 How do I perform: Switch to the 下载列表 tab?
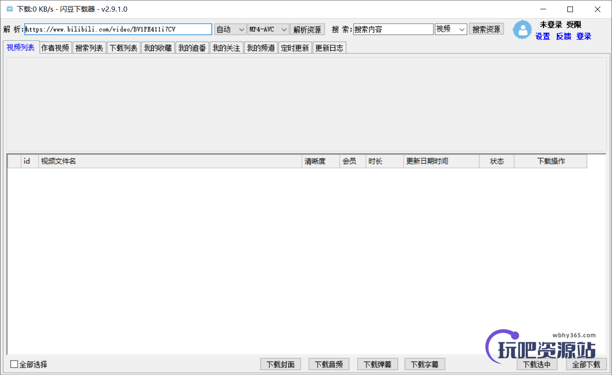[x=123, y=48]
